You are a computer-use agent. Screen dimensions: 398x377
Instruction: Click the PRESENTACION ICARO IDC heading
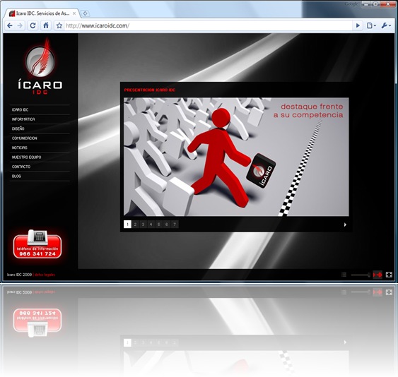coord(149,90)
